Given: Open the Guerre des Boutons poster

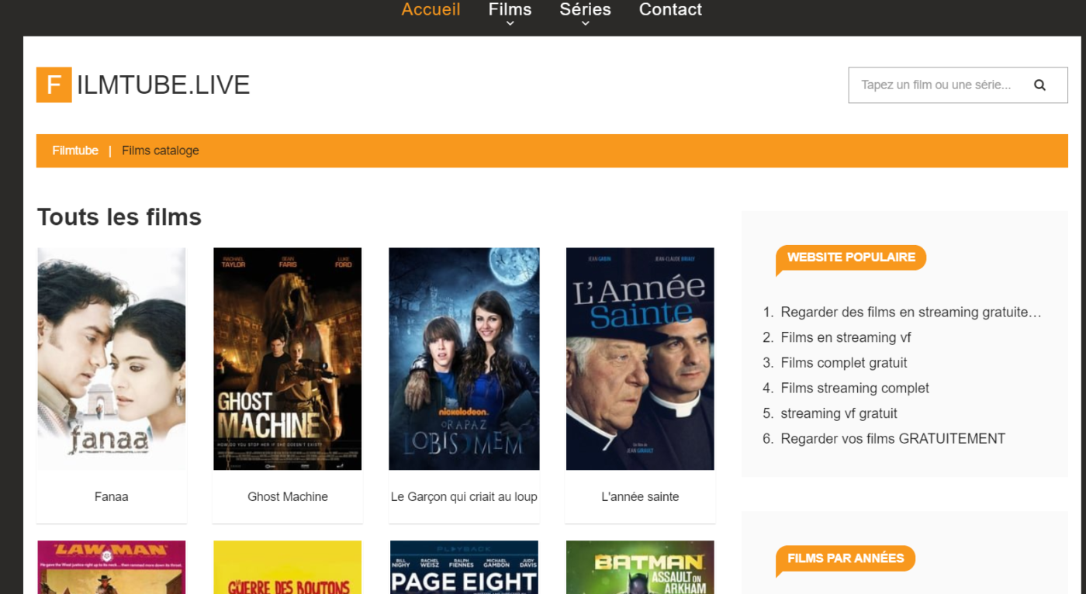Looking at the screenshot, I should [288, 568].
